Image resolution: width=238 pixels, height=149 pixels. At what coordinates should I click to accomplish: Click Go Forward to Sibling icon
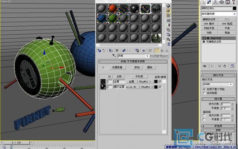tap(167, 50)
